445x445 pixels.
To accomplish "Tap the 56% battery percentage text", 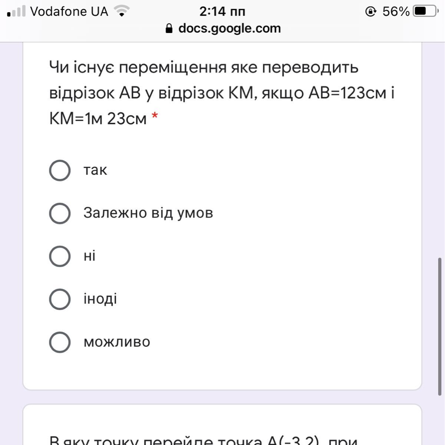I will coord(396,11).
